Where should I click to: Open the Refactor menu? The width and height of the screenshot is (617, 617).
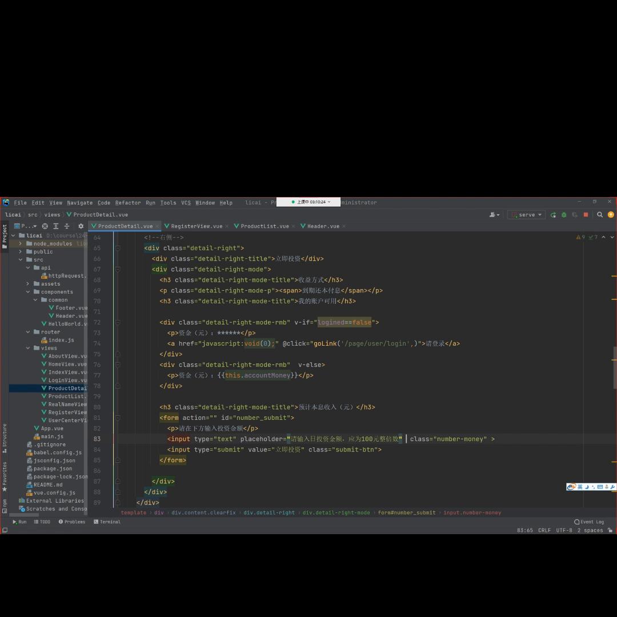(x=127, y=203)
